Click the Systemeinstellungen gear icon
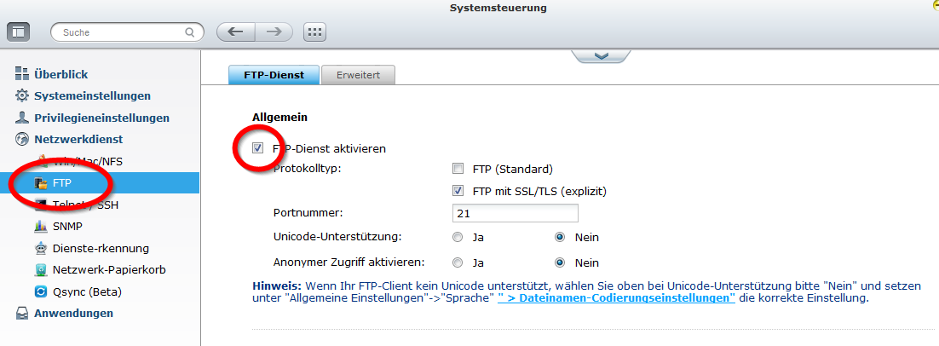 pos(22,96)
